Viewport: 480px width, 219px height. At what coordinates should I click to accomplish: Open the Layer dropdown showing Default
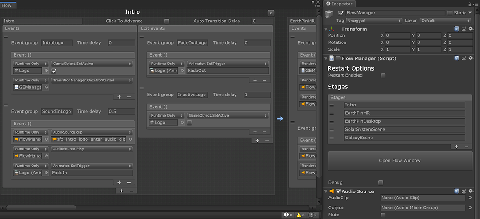tap(445, 21)
